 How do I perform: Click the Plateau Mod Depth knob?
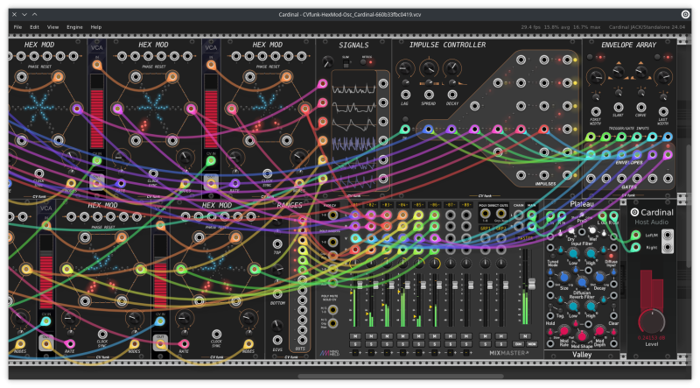[599, 331]
